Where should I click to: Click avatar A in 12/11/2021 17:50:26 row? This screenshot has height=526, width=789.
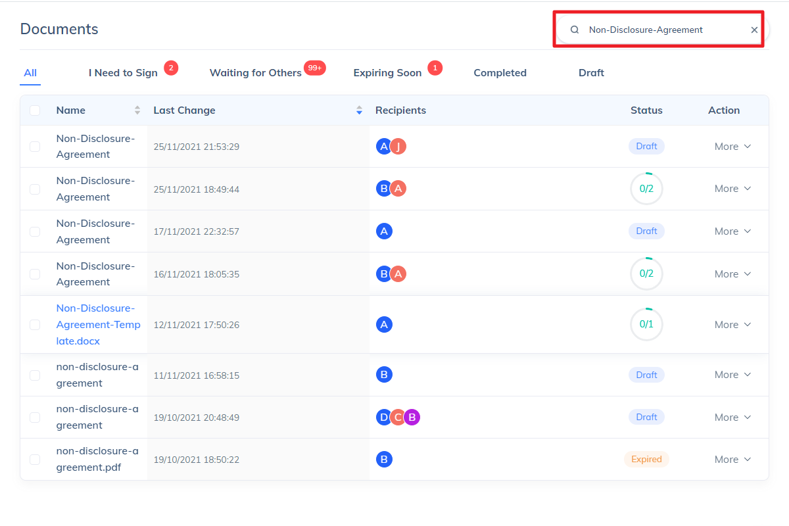[385, 324]
